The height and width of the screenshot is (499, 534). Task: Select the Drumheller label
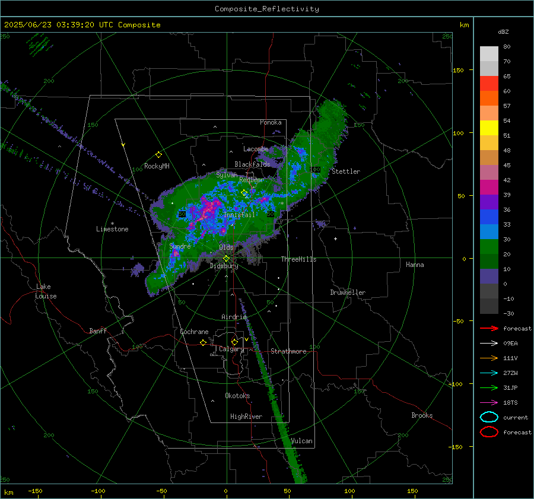348,293
